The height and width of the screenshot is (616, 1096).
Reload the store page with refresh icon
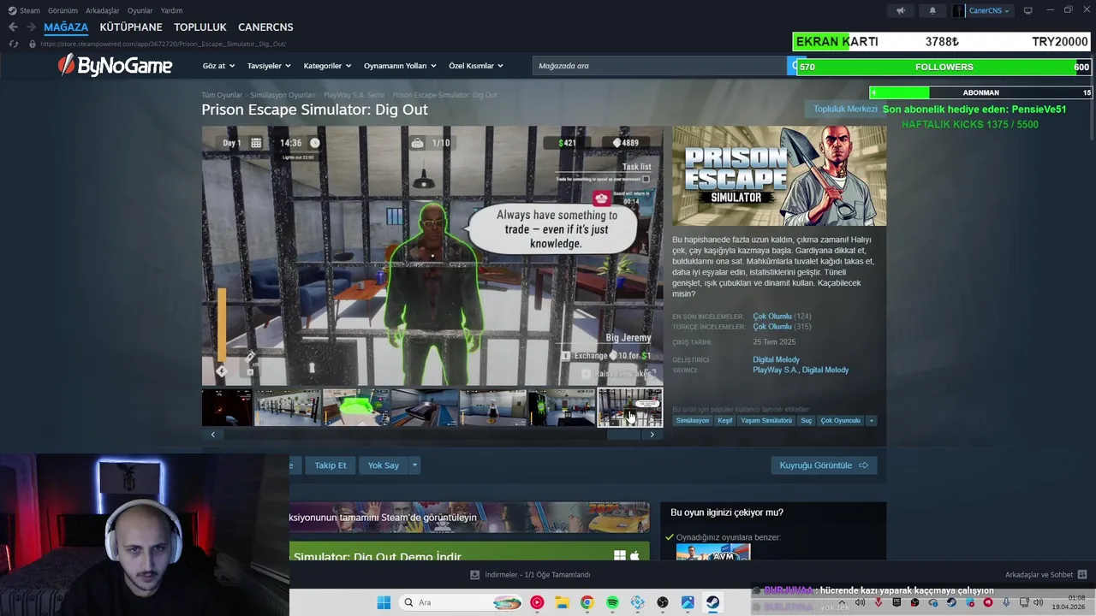pos(13,44)
